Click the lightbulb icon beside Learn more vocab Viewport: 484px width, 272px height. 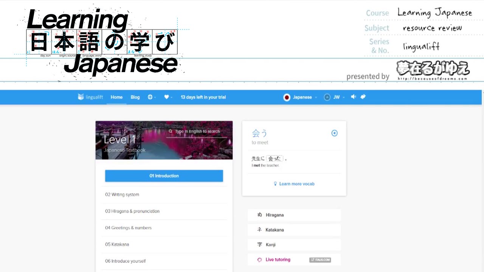(x=275, y=184)
